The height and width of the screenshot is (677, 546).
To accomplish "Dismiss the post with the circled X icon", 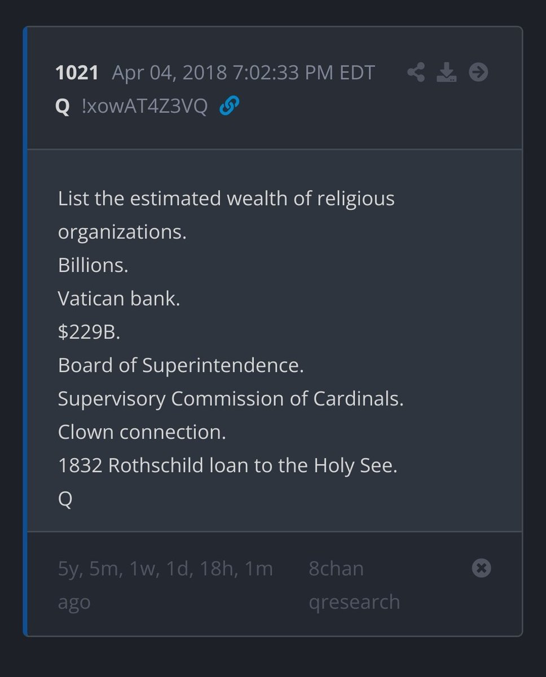I will [481, 568].
